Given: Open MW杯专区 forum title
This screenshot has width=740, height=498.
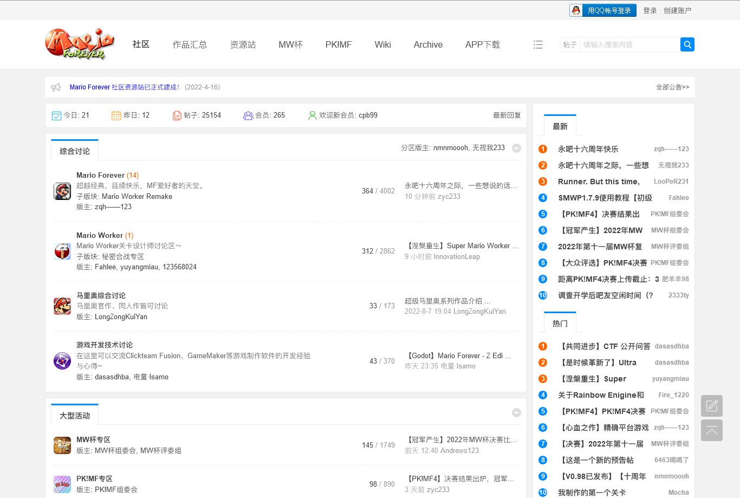Looking at the screenshot, I should [x=93, y=439].
